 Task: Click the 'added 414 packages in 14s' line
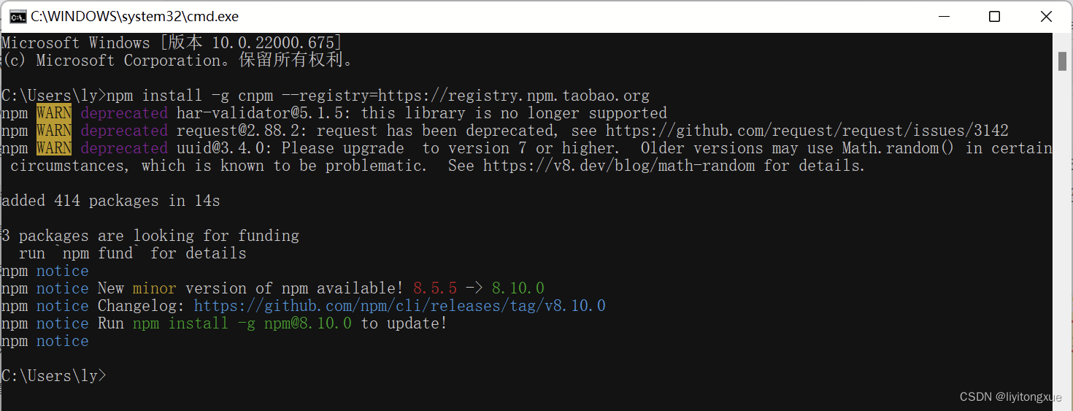111,201
